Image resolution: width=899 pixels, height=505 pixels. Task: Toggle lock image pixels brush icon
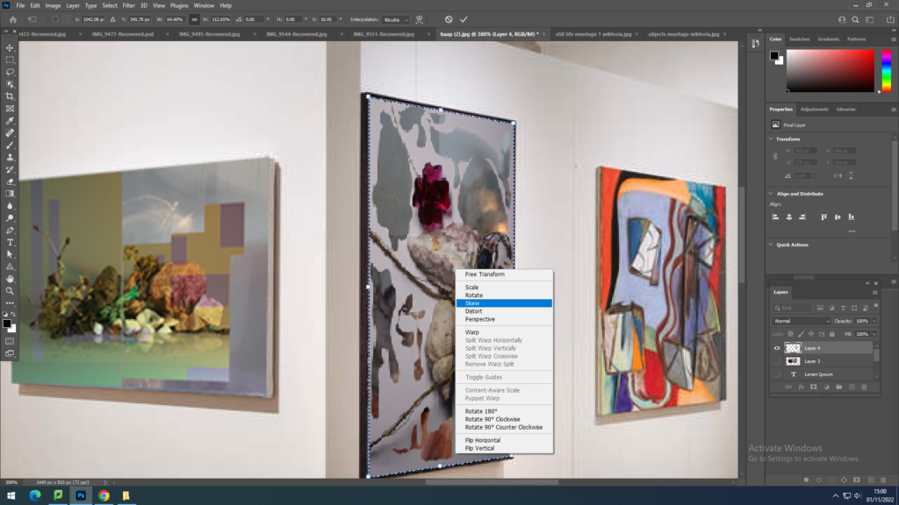tap(801, 334)
